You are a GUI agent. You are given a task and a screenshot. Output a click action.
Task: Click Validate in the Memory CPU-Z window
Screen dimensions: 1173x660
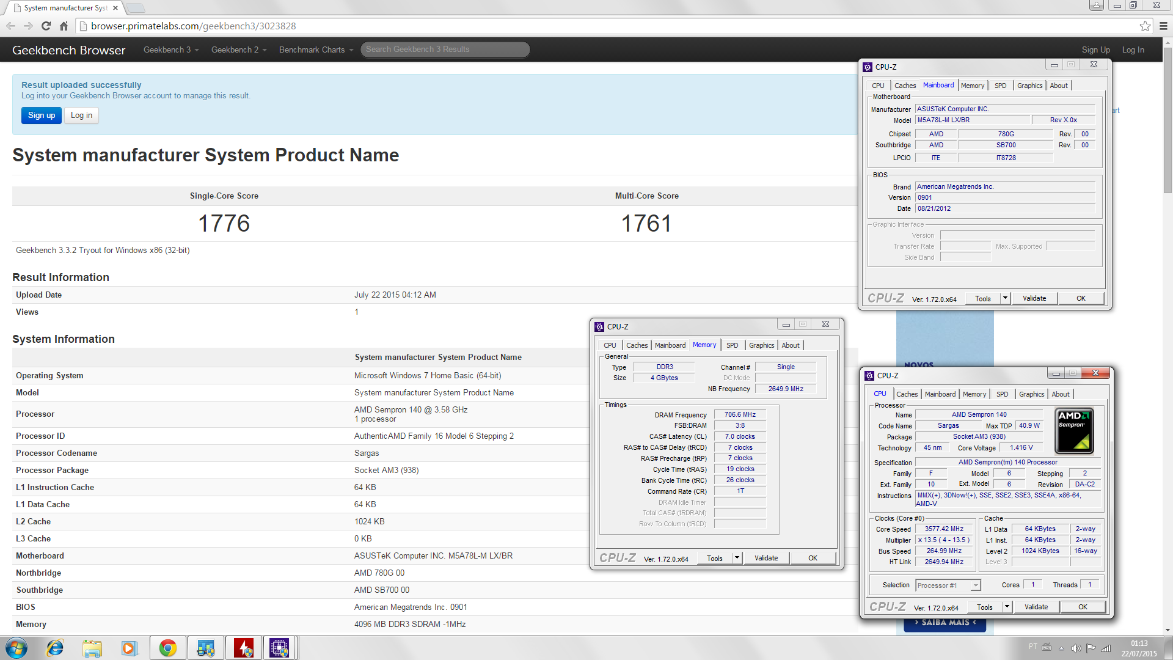coord(766,558)
